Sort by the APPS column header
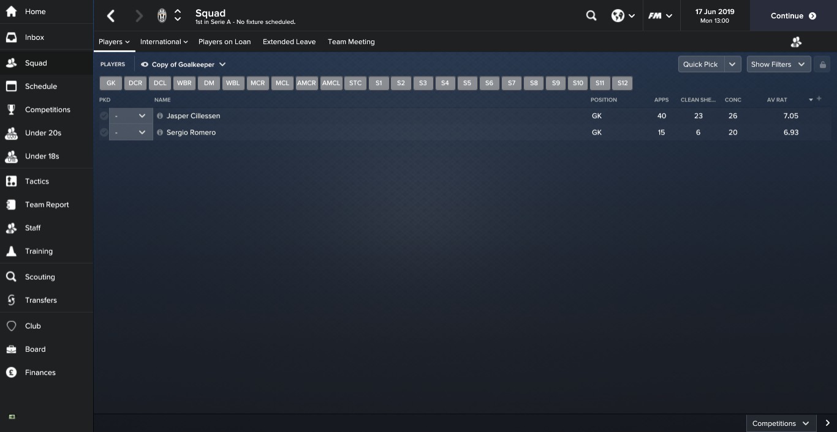The height and width of the screenshot is (432, 837). pyautogui.click(x=661, y=99)
